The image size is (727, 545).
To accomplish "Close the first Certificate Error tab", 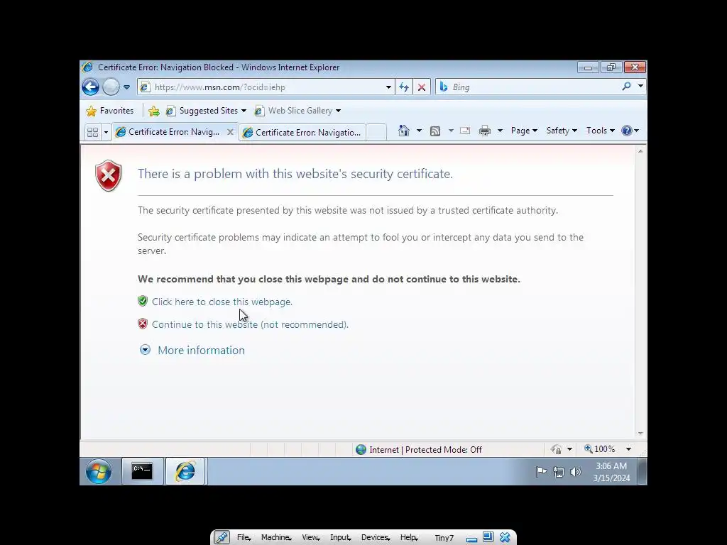I will click(x=230, y=132).
